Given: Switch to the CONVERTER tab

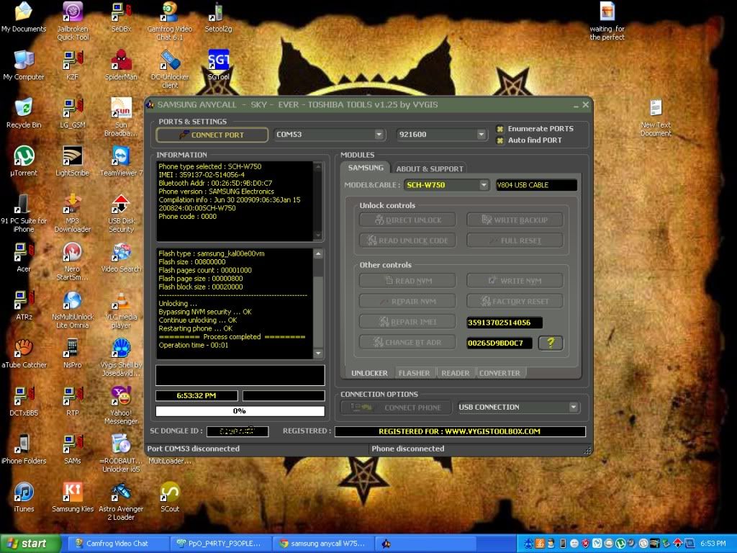Looking at the screenshot, I should click(x=499, y=373).
